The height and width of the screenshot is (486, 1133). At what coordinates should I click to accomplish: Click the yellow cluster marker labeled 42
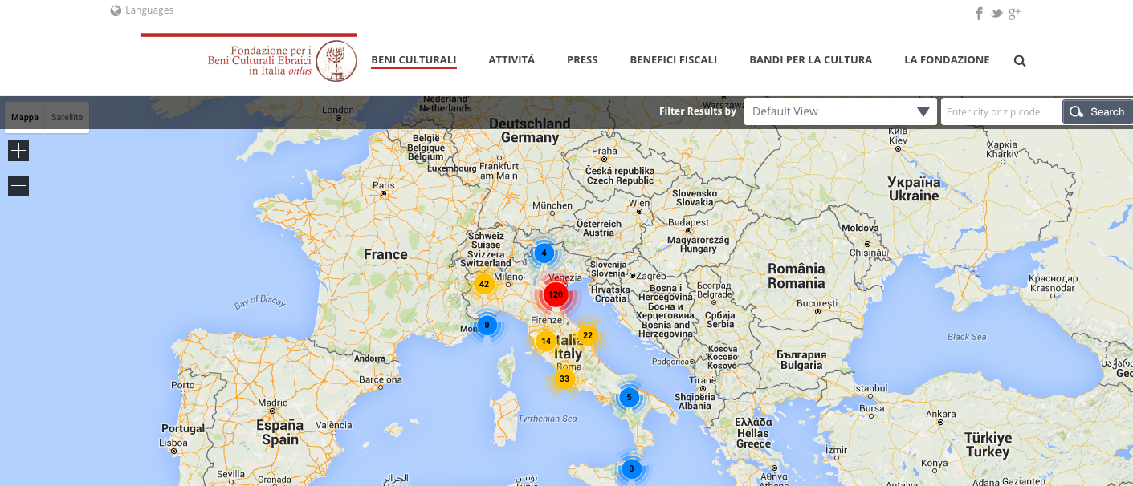[x=483, y=284]
